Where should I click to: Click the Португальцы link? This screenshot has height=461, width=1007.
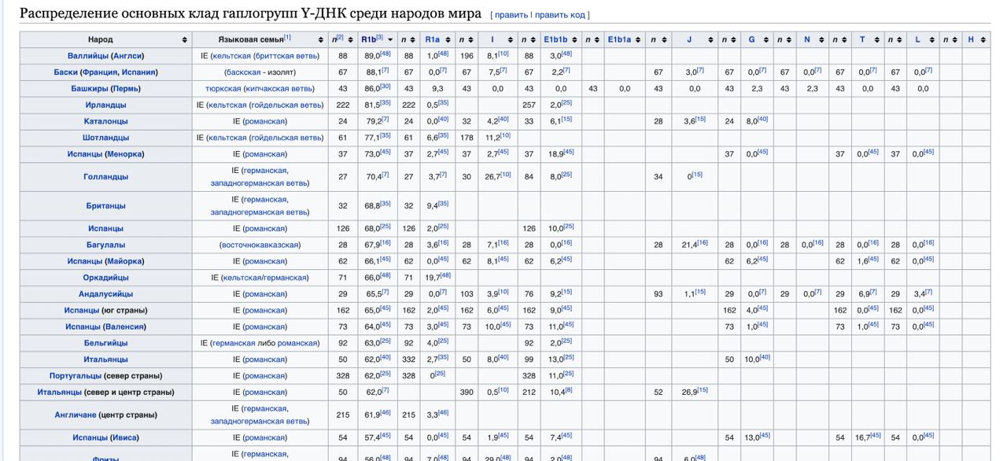77,376
